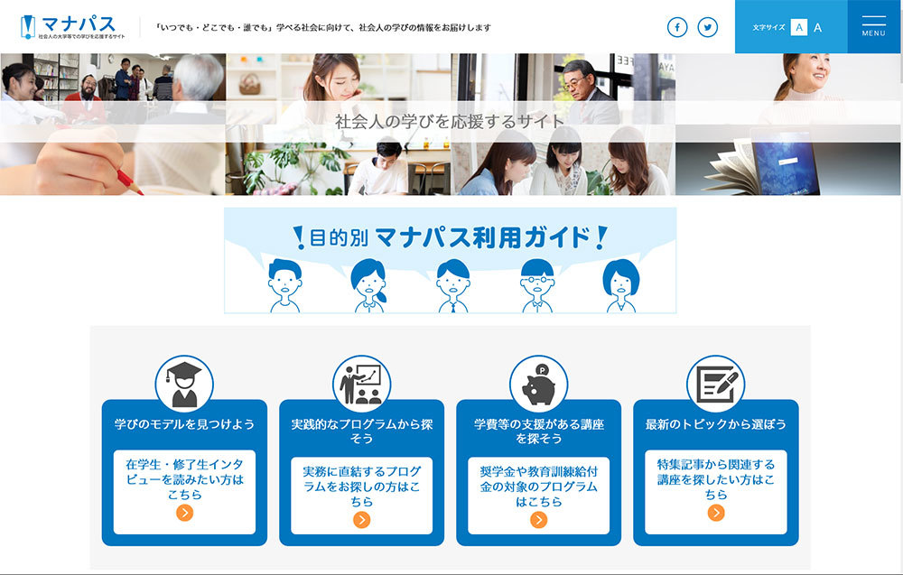Select the large font size A
903x575 pixels.
coord(818,27)
